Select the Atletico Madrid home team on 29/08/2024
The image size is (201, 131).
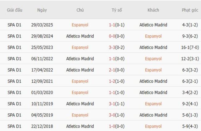coord(80,36)
